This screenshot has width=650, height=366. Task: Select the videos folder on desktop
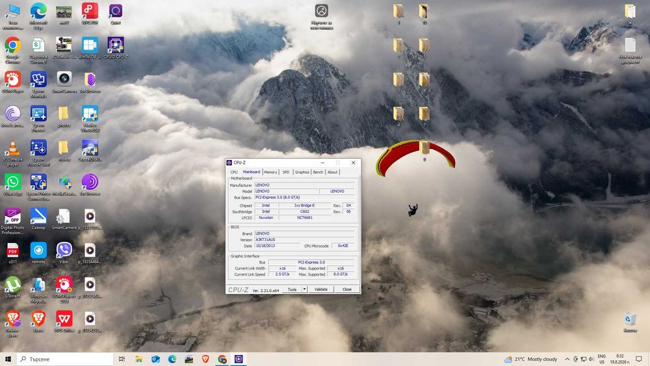tap(64, 150)
